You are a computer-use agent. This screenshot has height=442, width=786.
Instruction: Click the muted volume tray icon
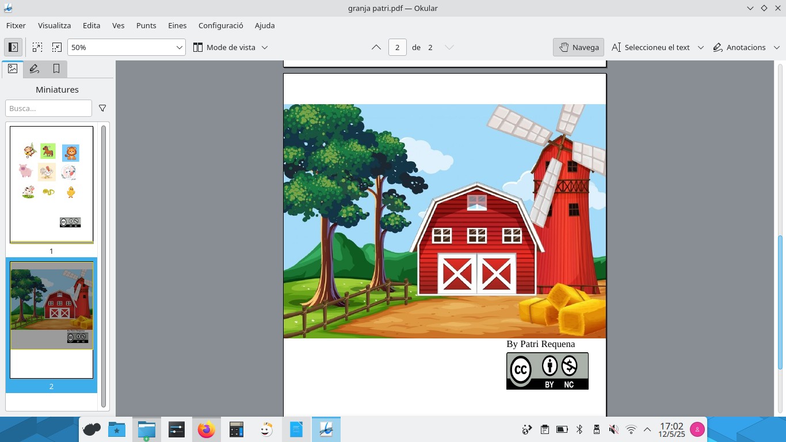click(x=614, y=429)
